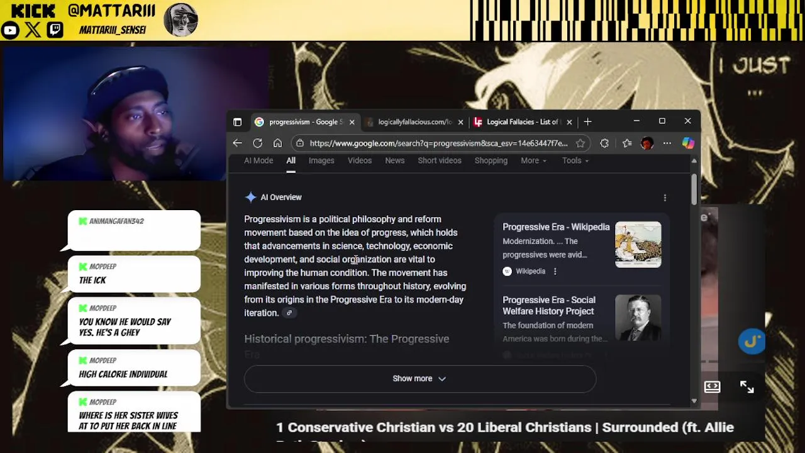Click the page vertical scrollbar thumb
Image resolution: width=805 pixels, height=453 pixels.
pos(694,189)
